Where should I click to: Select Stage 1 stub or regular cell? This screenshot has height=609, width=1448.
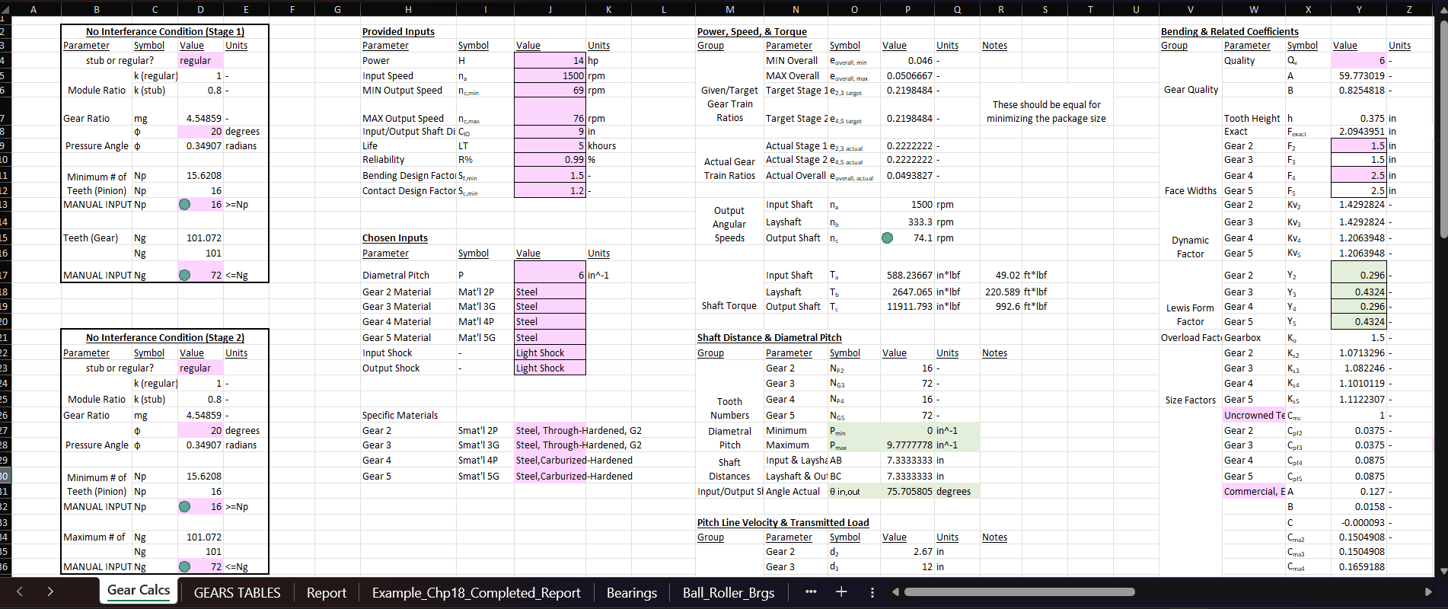200,60
